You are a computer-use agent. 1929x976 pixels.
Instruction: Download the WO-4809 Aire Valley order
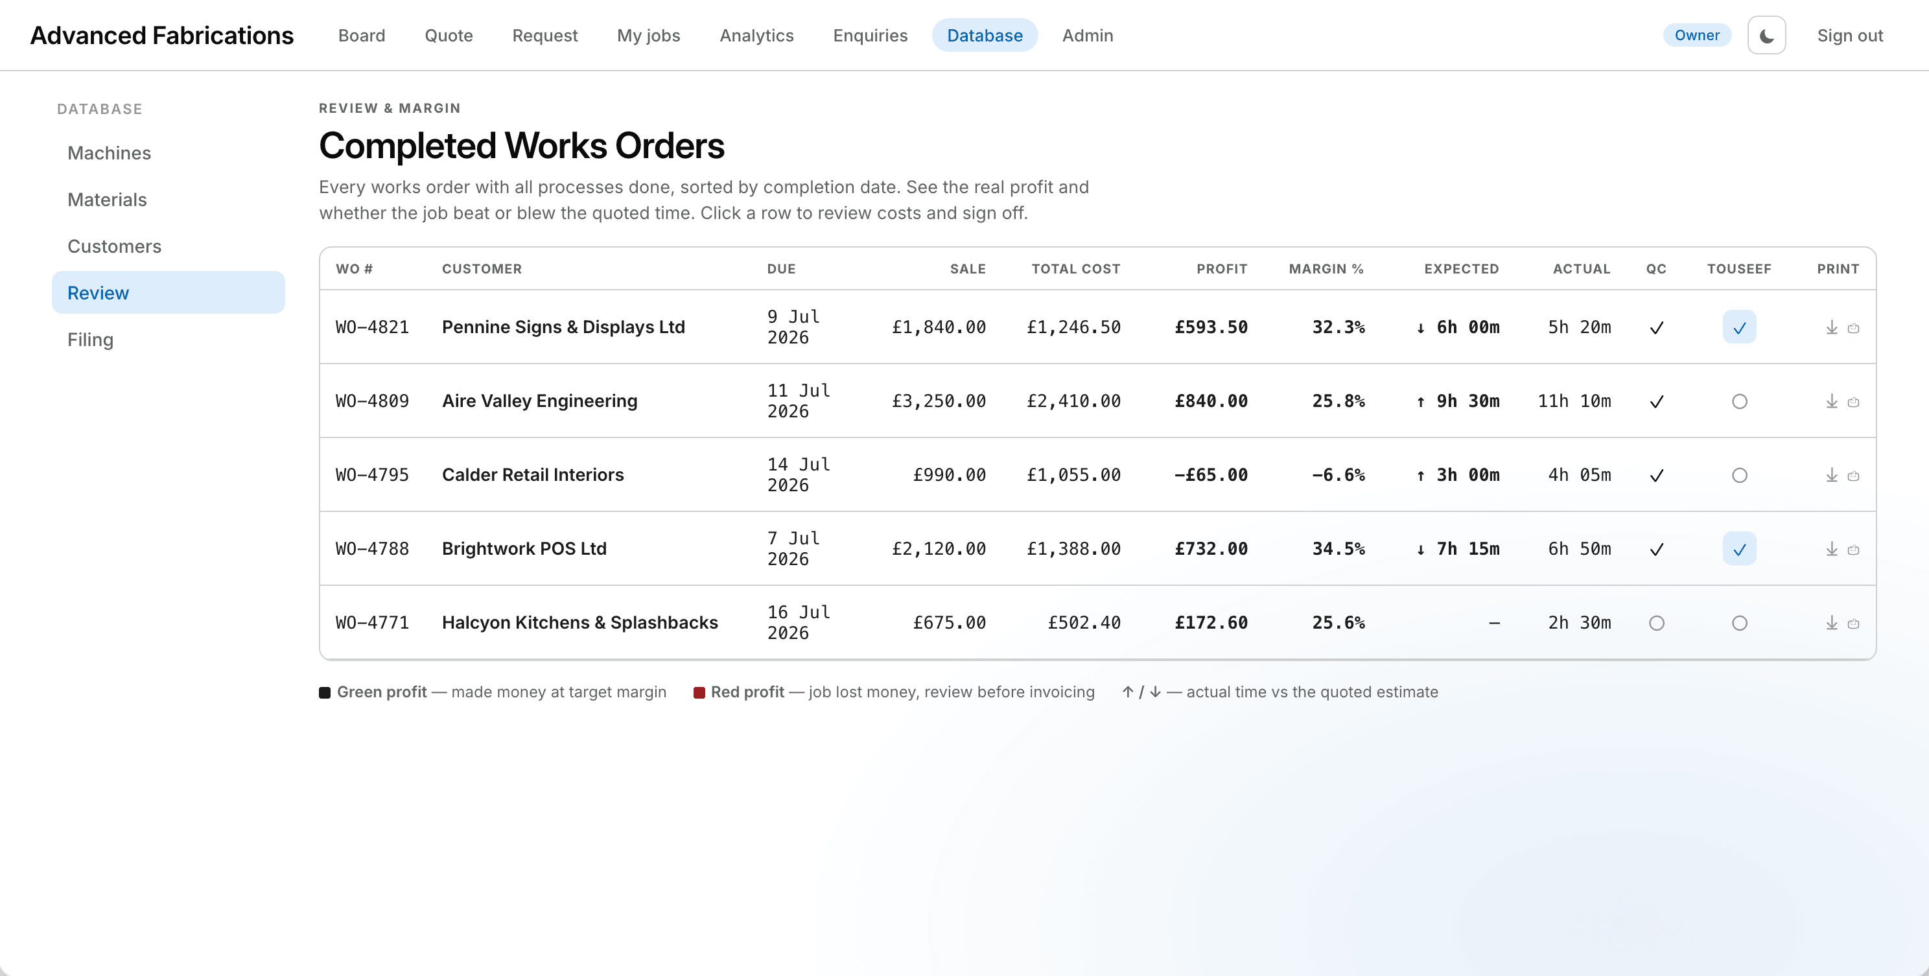click(x=1832, y=401)
